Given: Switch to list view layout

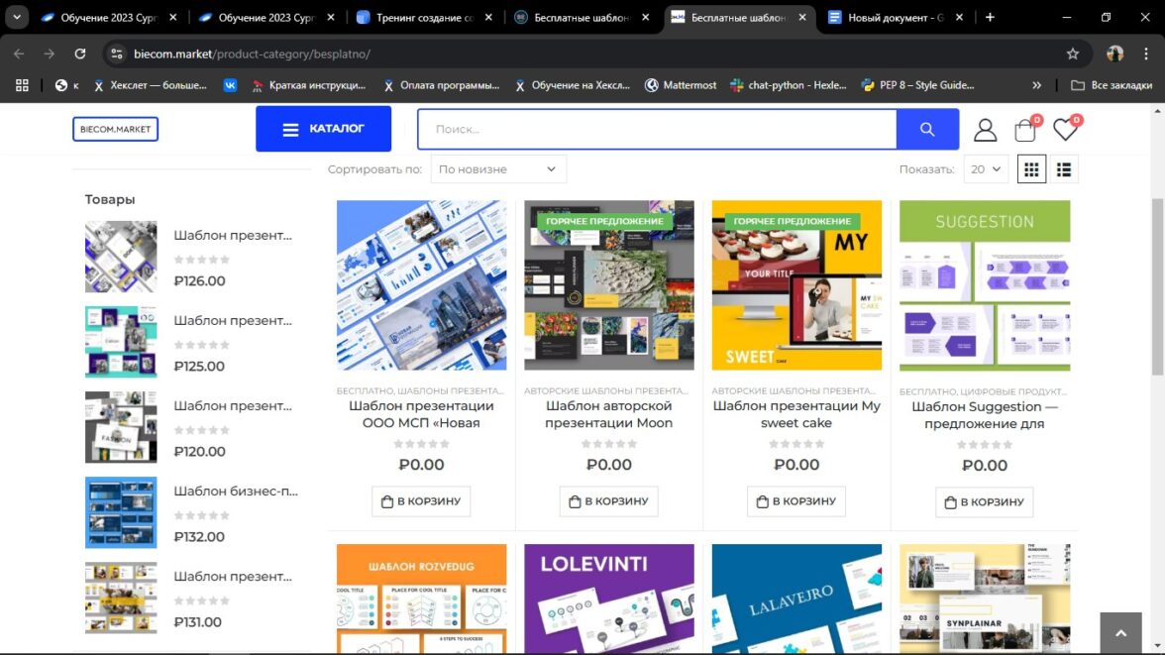Looking at the screenshot, I should [x=1064, y=169].
